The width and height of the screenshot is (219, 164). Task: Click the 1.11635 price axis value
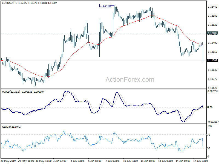(213, 70)
